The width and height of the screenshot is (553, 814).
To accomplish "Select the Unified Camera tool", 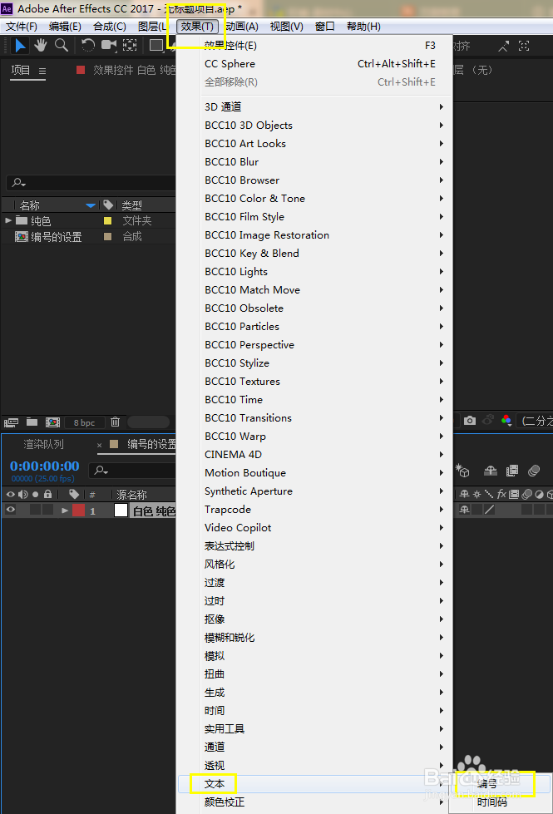I will point(109,45).
